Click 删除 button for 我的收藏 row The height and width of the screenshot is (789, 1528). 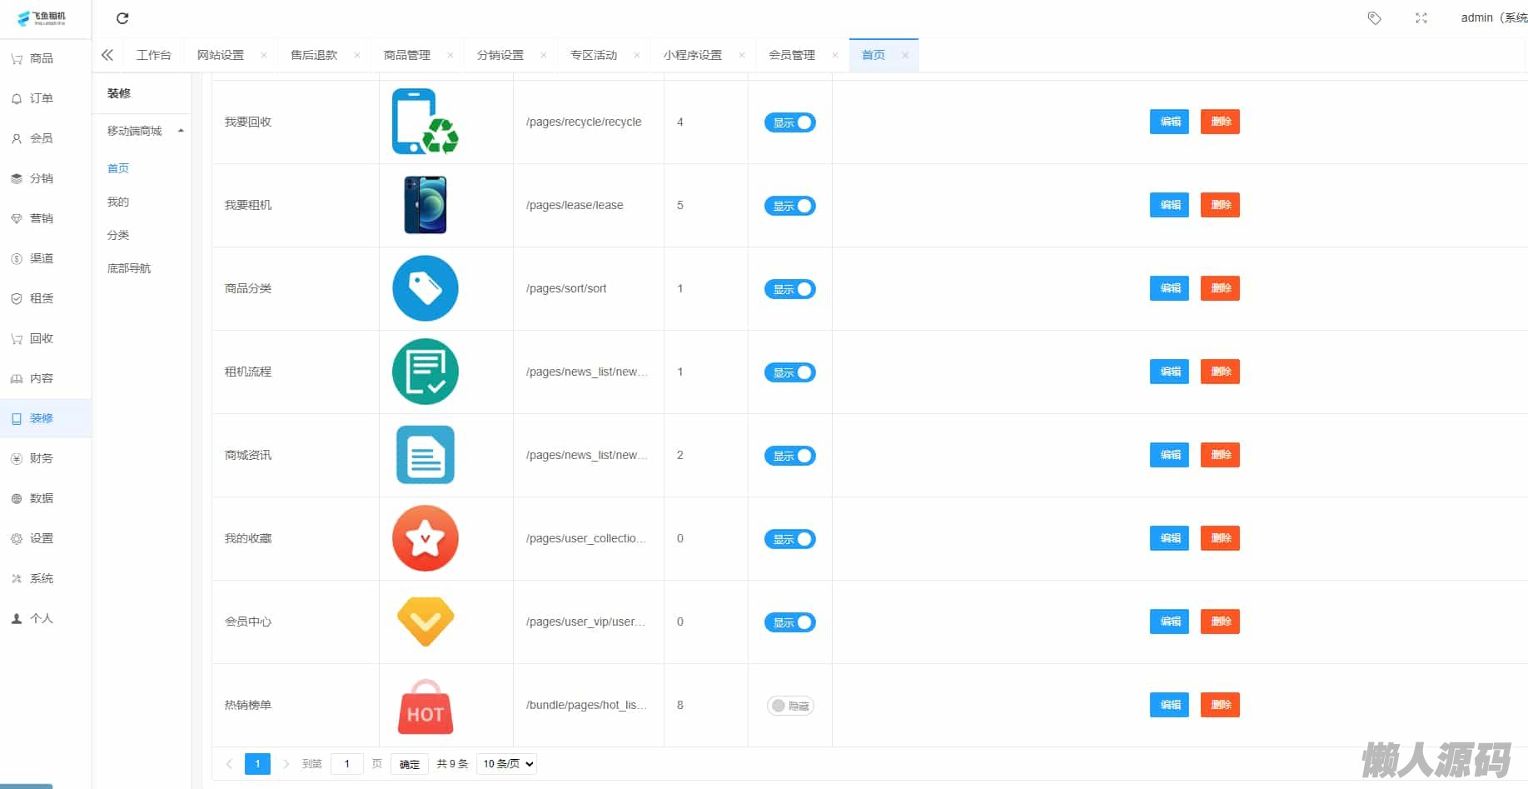(1220, 538)
